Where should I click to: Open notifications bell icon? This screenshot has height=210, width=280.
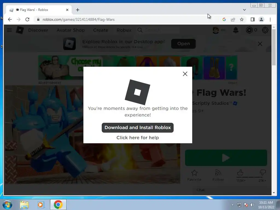coord(236,30)
